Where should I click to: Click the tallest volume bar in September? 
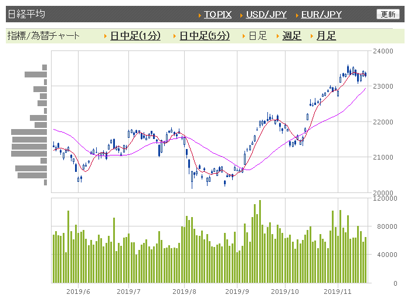pyautogui.click(x=260, y=241)
